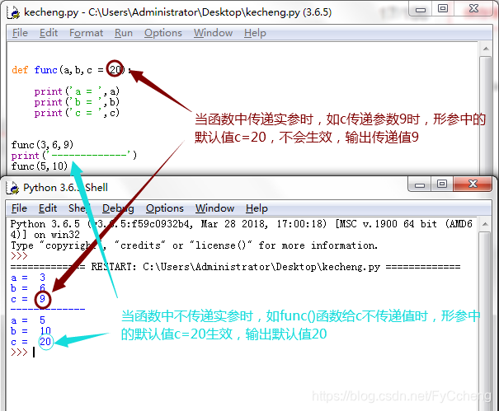Click the RESTART line in Shell output
499x411 pixels.
pyautogui.click(x=236, y=267)
